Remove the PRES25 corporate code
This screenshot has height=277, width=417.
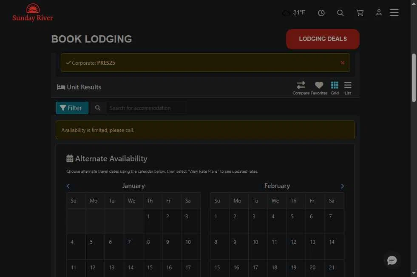[343, 63]
